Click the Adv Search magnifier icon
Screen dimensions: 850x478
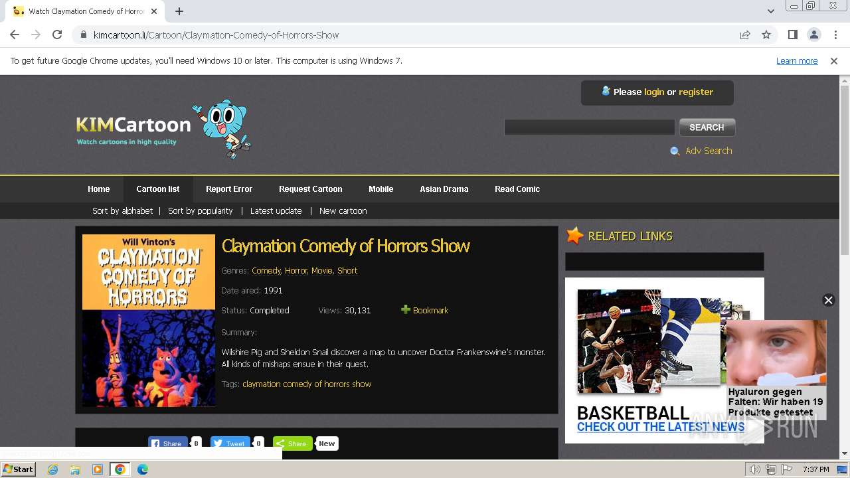675,151
